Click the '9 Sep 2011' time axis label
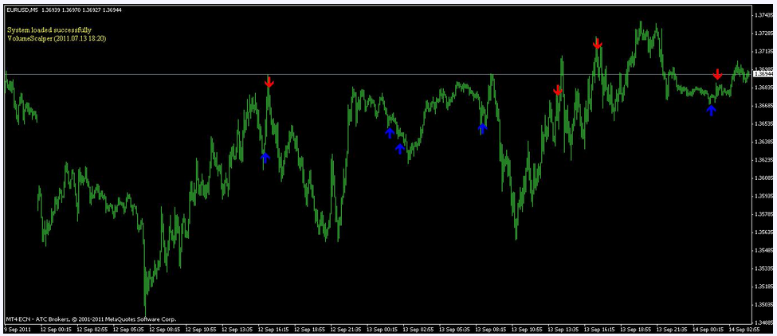The height and width of the screenshot is (336, 777). (18, 329)
